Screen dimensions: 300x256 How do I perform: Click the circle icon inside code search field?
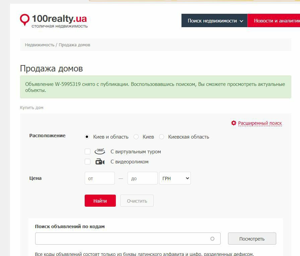pyautogui.click(x=212, y=239)
